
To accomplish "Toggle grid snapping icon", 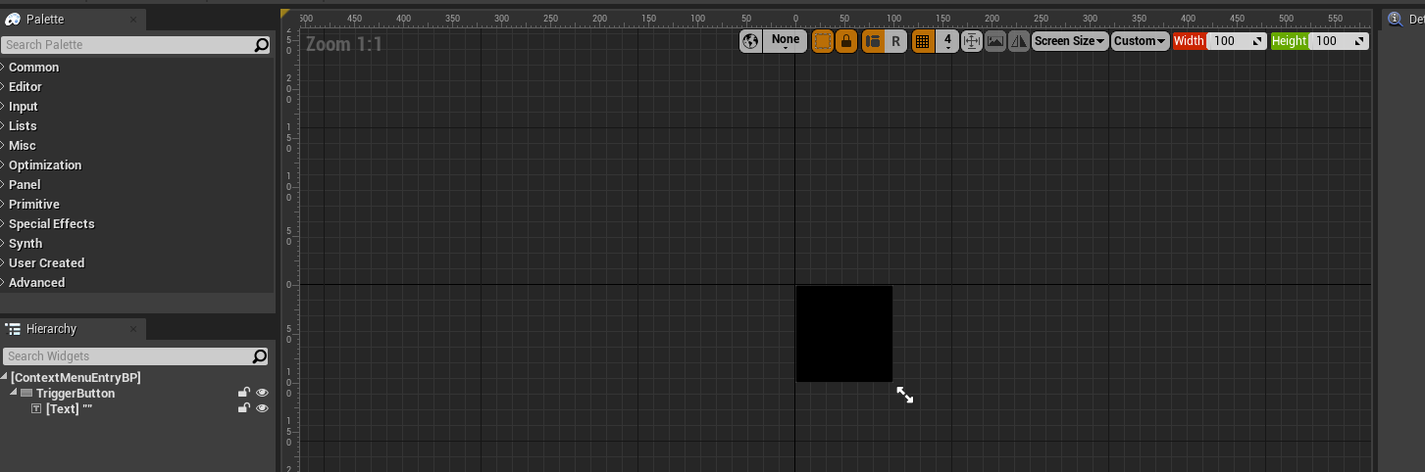I will [923, 41].
